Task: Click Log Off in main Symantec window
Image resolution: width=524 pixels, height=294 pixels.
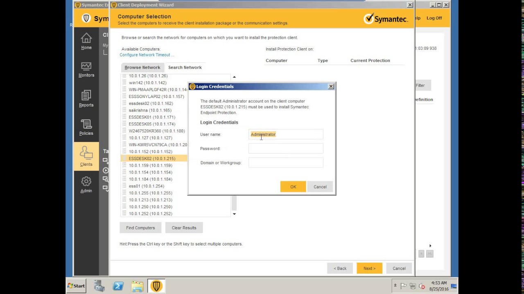Action: pyautogui.click(x=434, y=18)
